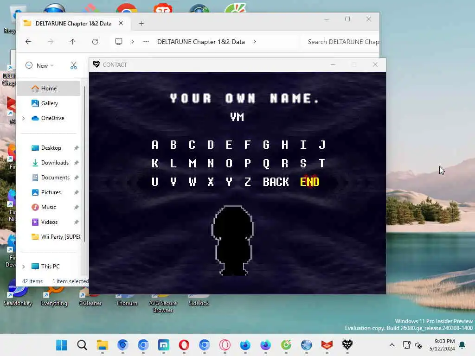Close the DELTARUNE Chapter 1&2 Data tab
The height and width of the screenshot is (356, 475).
point(121,23)
